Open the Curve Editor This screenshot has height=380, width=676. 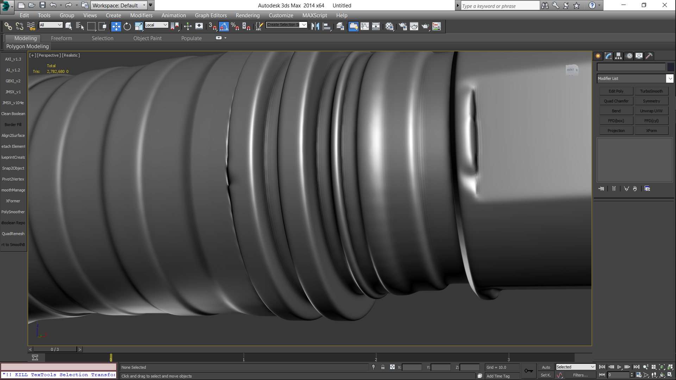365,26
